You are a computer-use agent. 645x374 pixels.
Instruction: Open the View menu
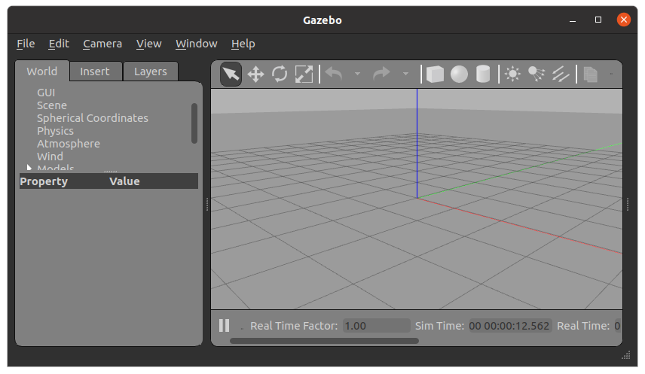149,44
